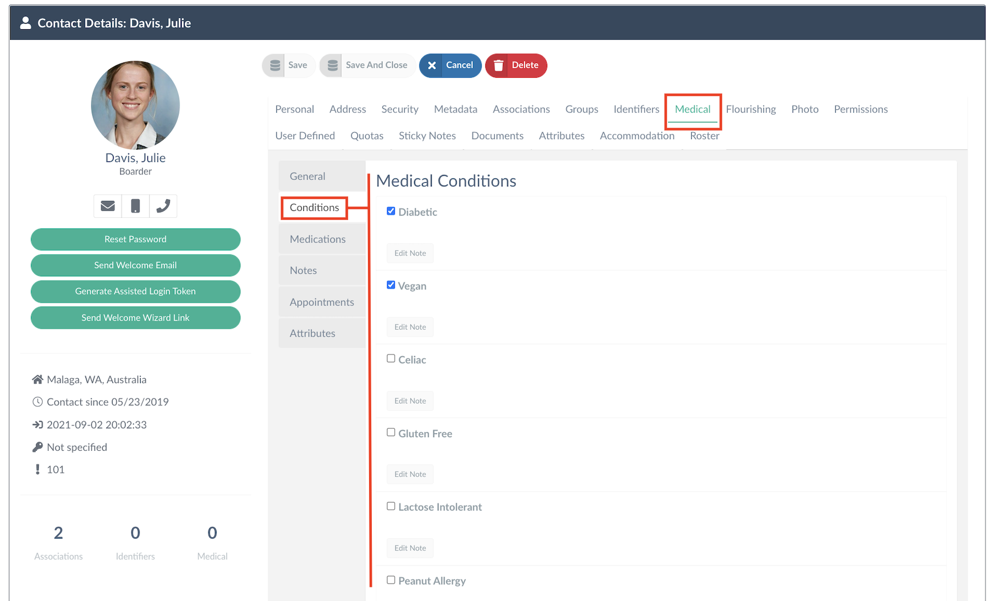The height and width of the screenshot is (601, 990).
Task: Select the Metadata tab
Action: click(x=456, y=109)
